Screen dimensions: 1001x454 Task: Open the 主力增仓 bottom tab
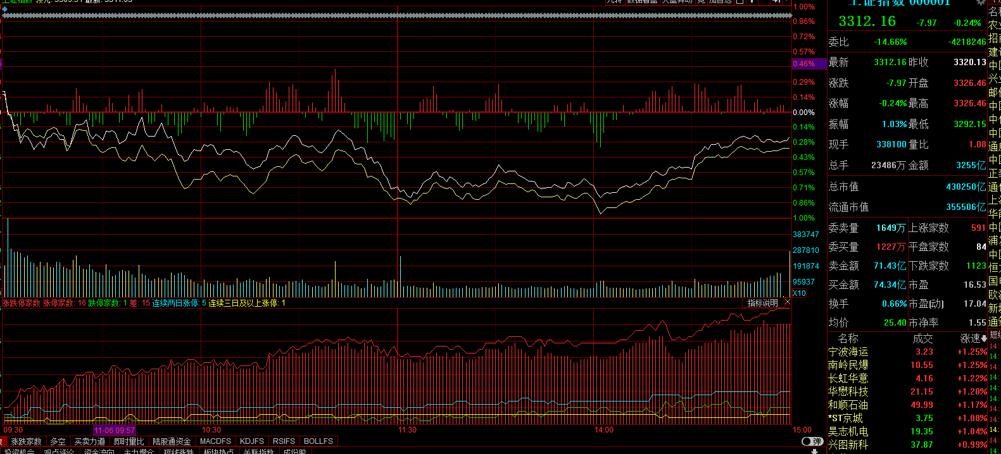139,451
